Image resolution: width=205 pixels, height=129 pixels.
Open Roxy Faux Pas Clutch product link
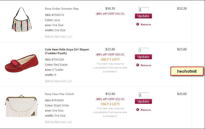59,94
